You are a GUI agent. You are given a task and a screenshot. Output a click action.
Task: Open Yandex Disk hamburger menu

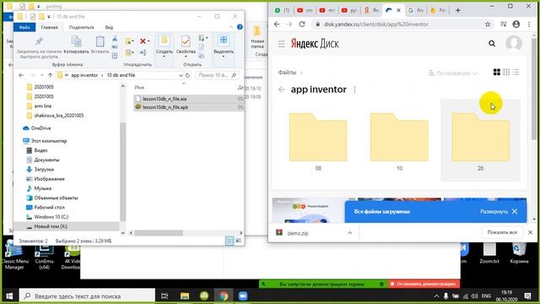281,44
